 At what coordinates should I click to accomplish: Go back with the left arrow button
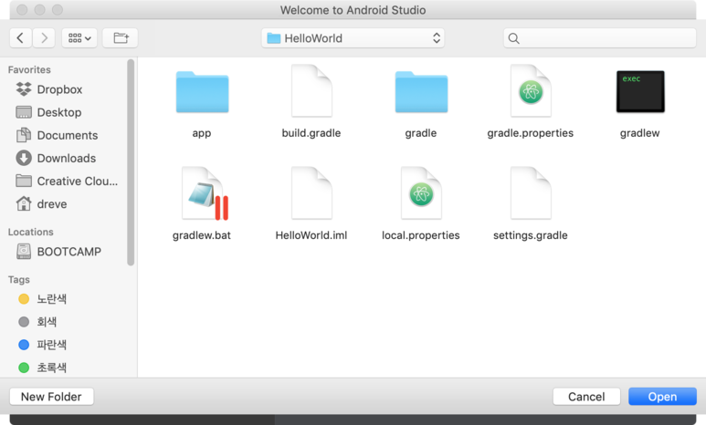(20, 37)
